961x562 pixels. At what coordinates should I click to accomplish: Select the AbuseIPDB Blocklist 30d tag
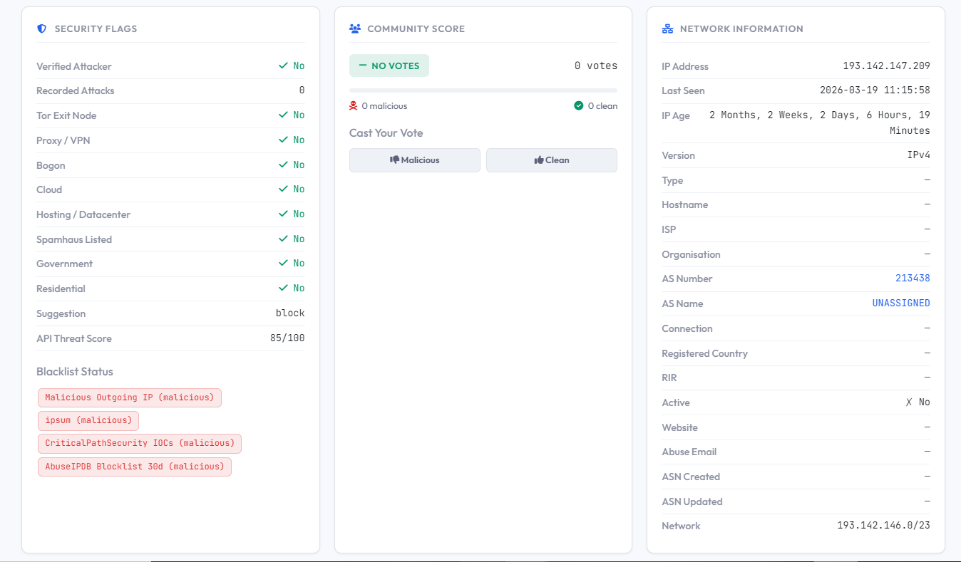pos(135,467)
